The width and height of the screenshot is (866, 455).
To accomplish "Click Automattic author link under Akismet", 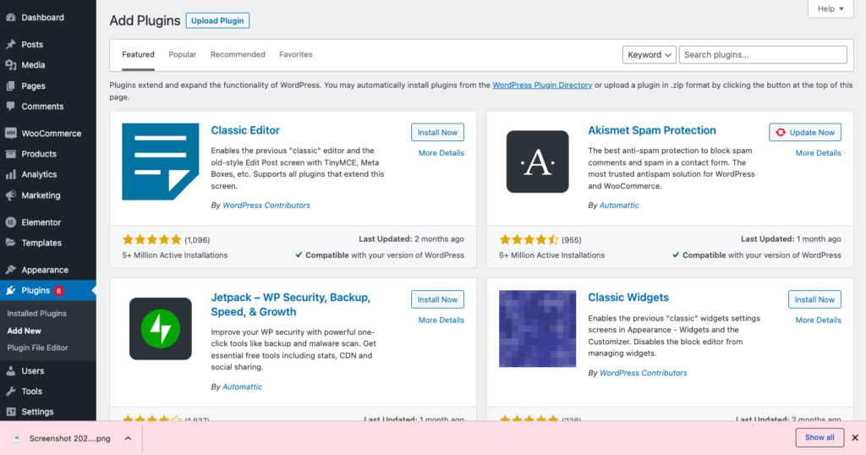I will pyautogui.click(x=619, y=205).
